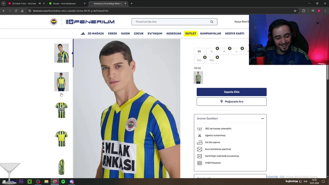The image size is (329, 185).
Task: Open the ERKEK menu
Action: [113, 34]
